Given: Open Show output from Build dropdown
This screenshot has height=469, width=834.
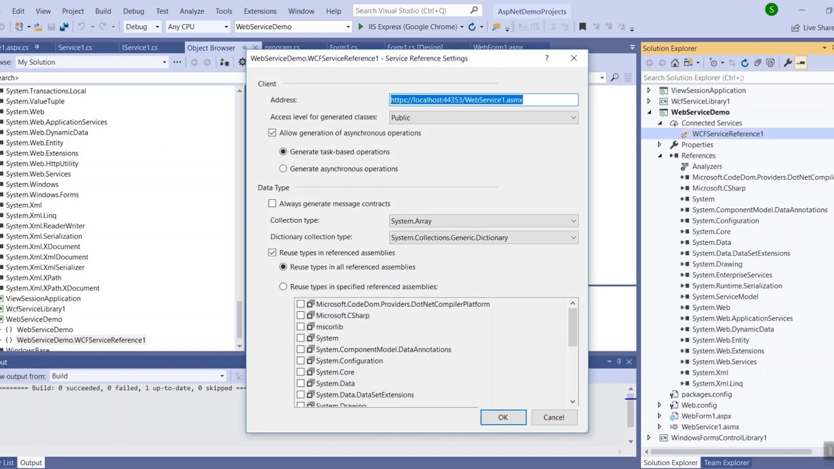Looking at the screenshot, I should click(137, 376).
